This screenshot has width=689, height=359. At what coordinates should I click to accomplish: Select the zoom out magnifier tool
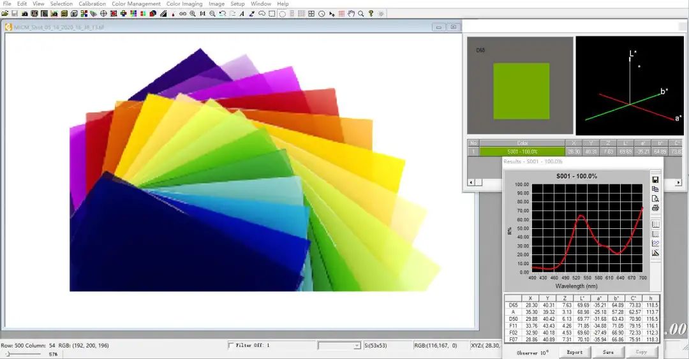click(x=212, y=13)
